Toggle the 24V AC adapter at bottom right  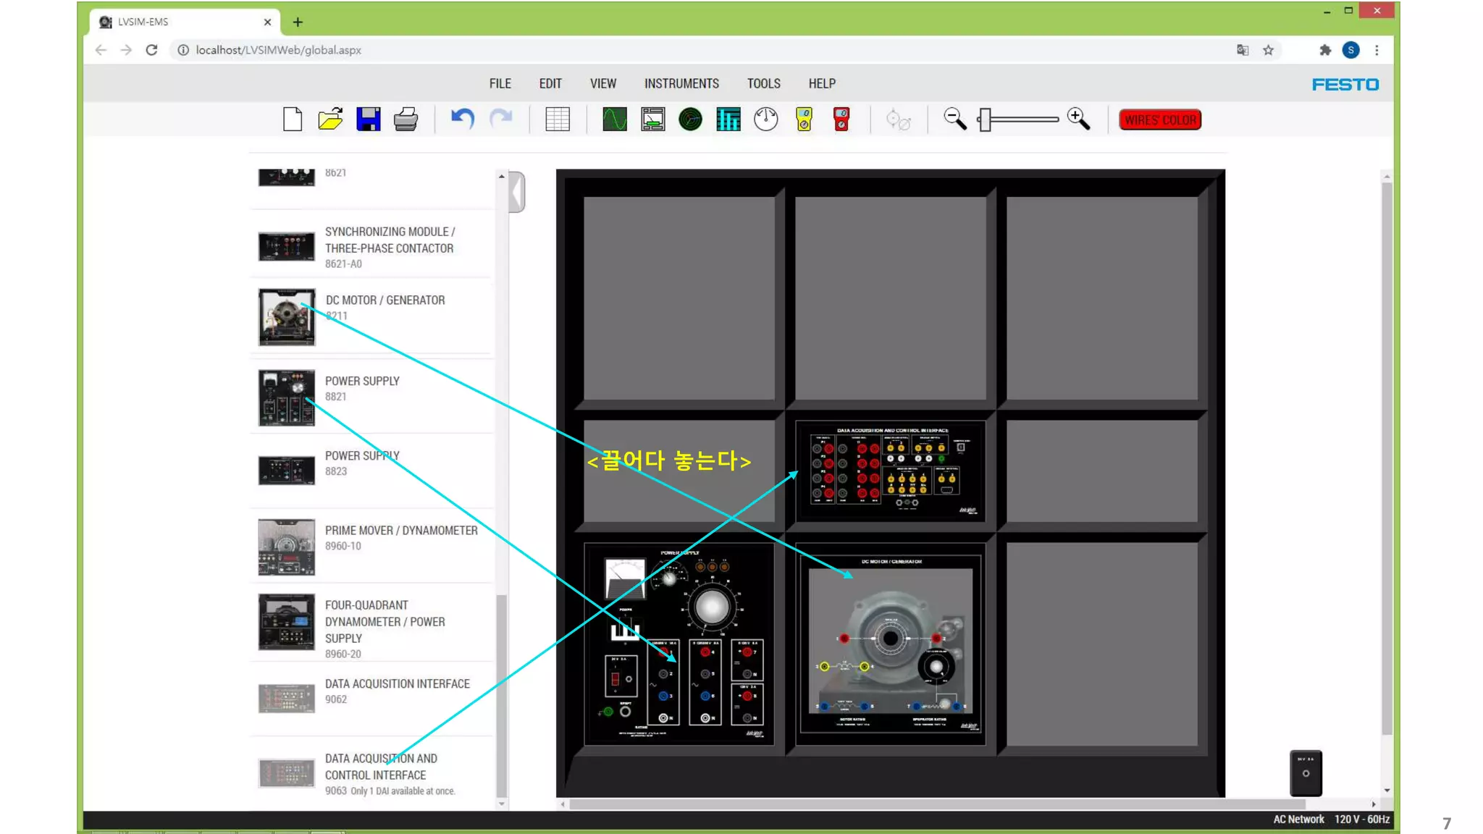click(x=1306, y=772)
